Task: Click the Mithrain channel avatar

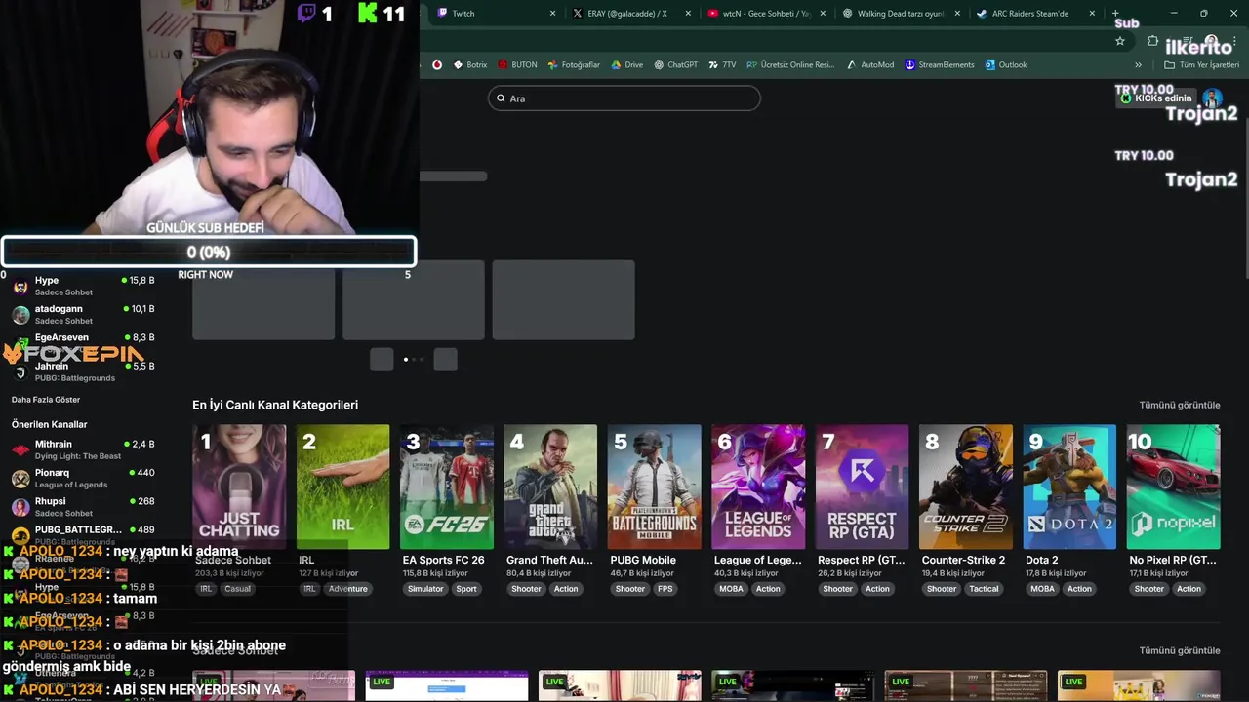Action: 20,449
